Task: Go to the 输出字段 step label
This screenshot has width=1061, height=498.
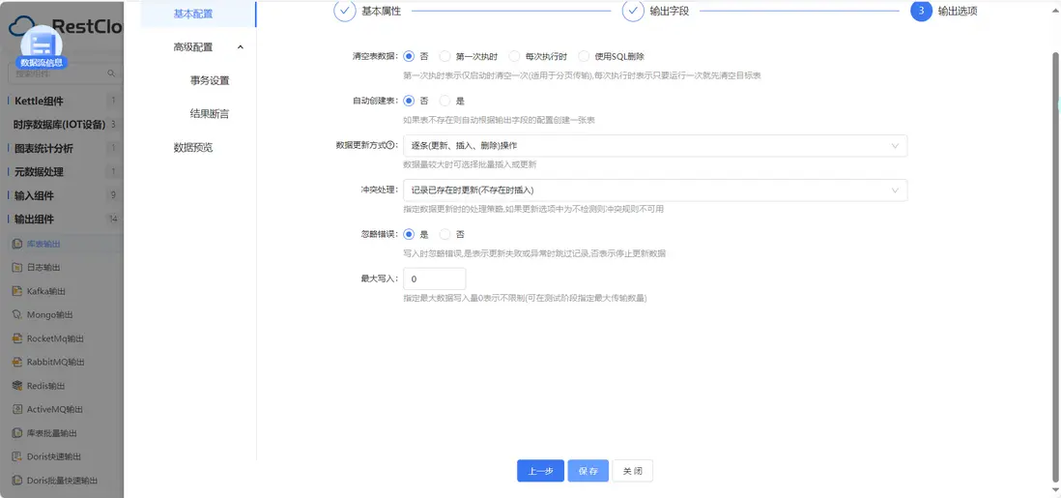Action: tap(670, 11)
